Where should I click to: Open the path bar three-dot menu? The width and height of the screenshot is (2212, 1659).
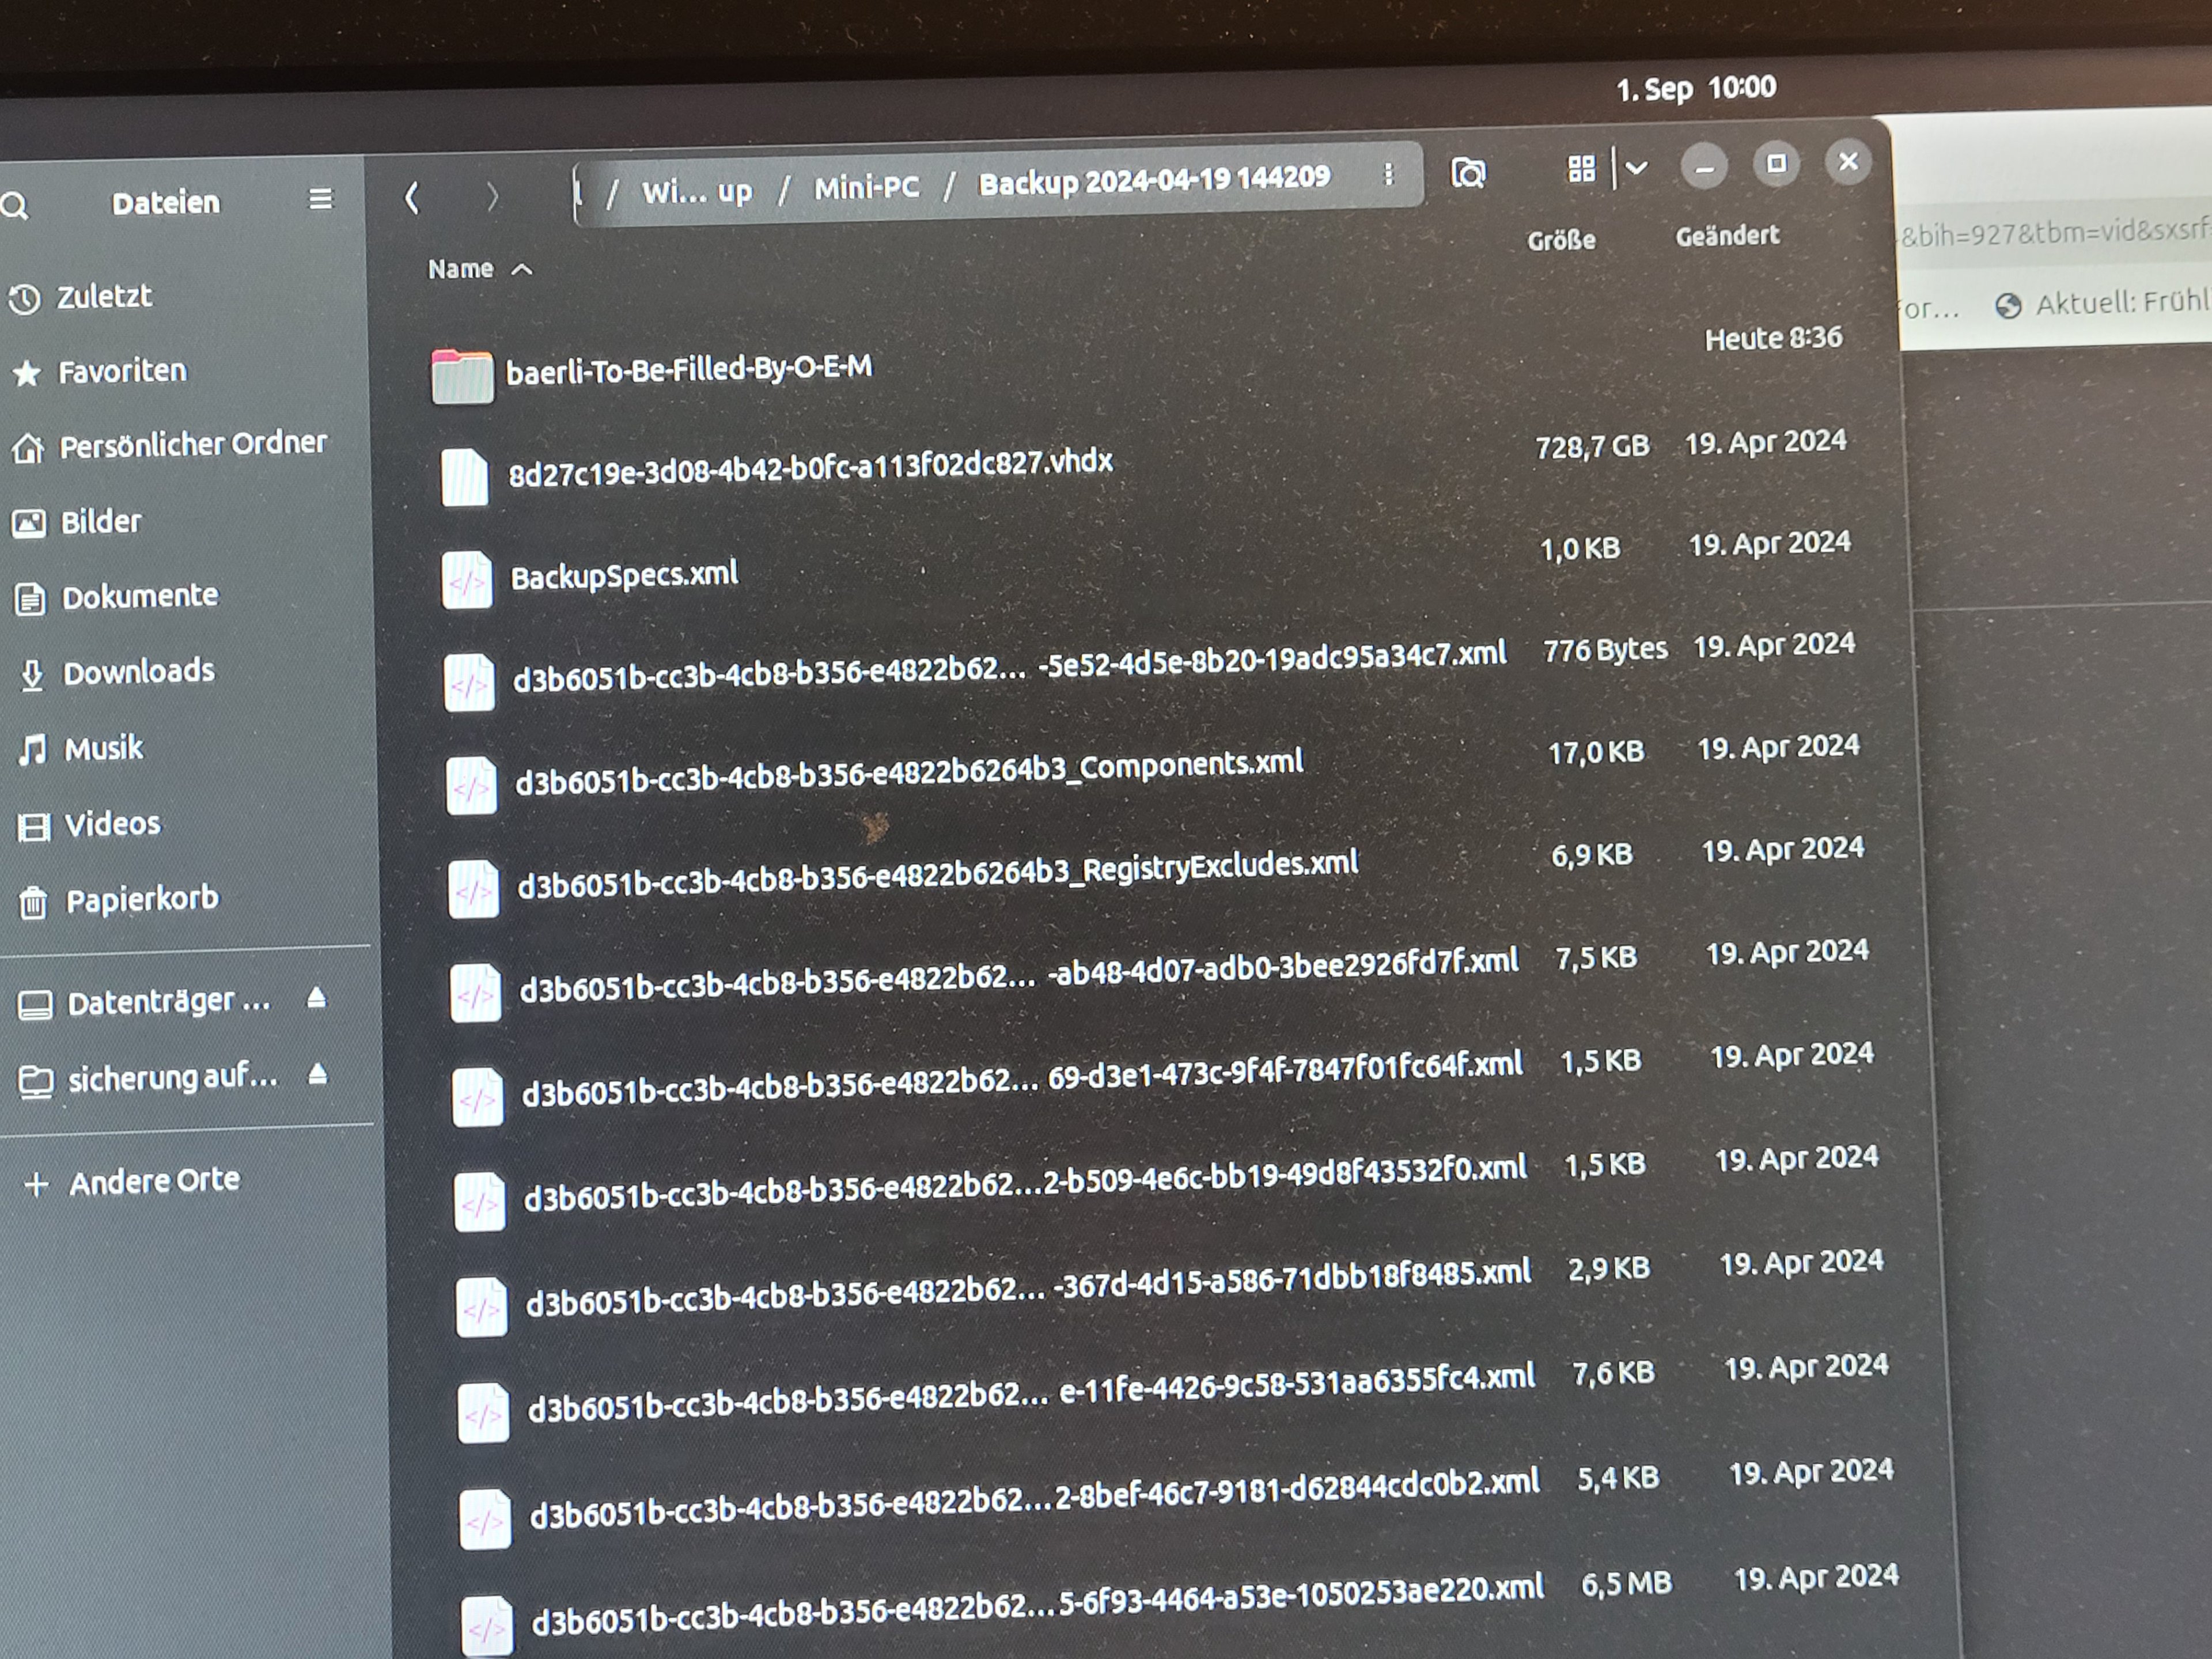(1388, 176)
